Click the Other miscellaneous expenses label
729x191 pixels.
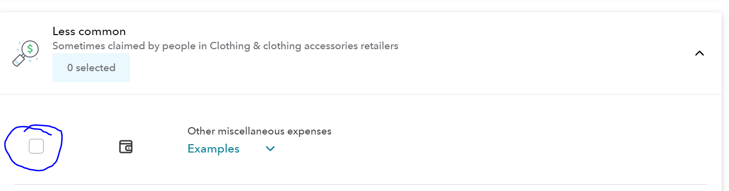point(259,131)
